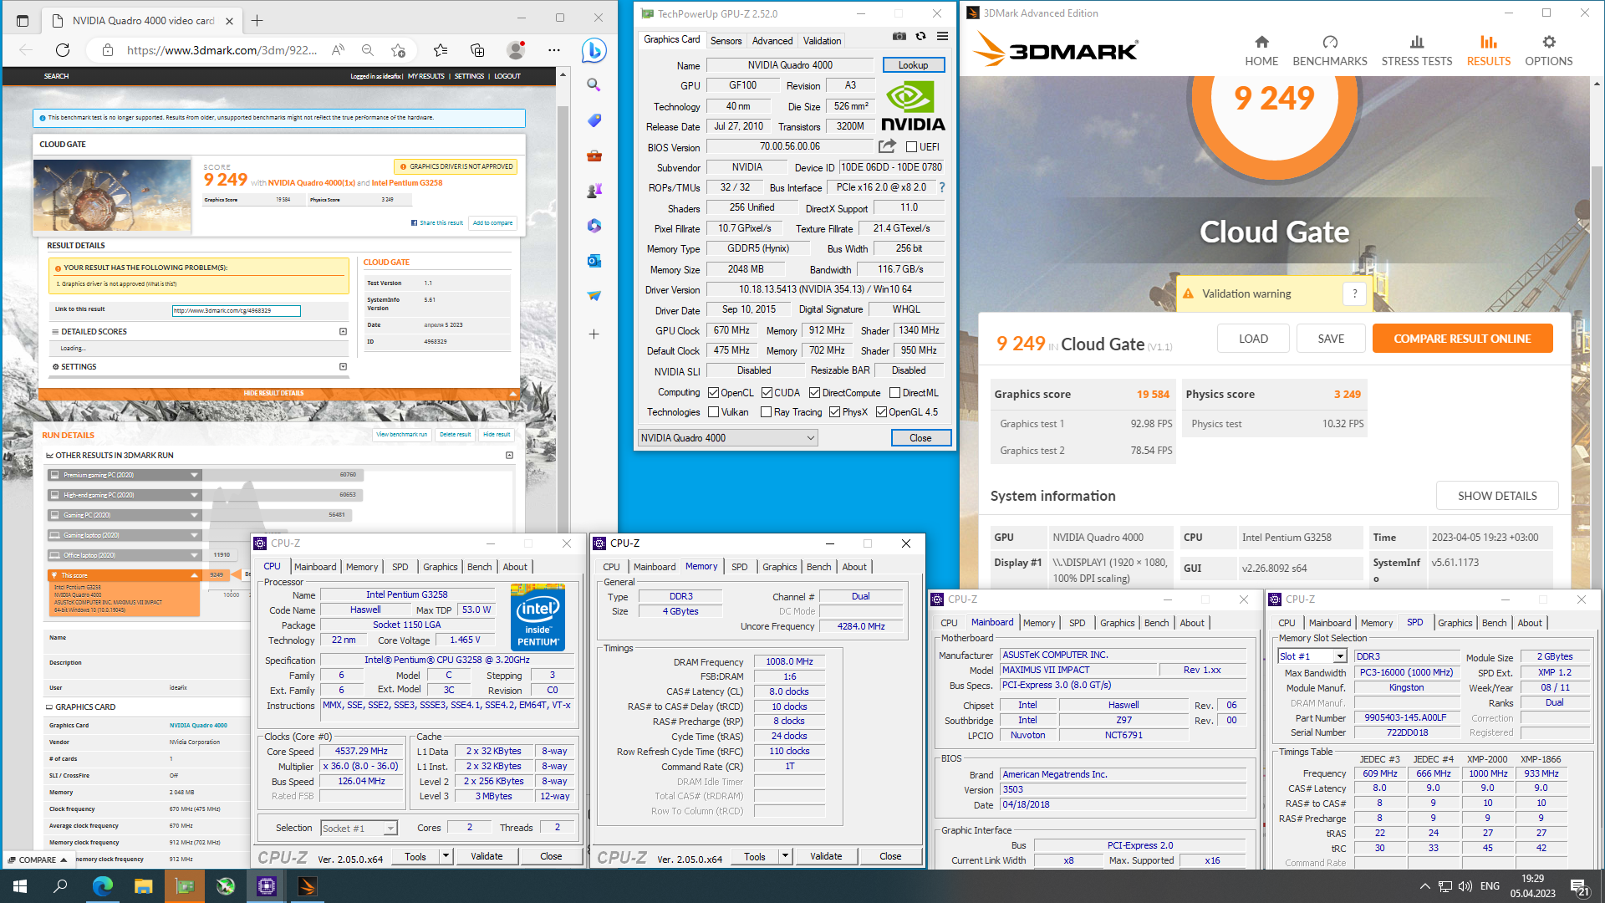Open Edge sidebar Shopping tag icon

[594, 120]
